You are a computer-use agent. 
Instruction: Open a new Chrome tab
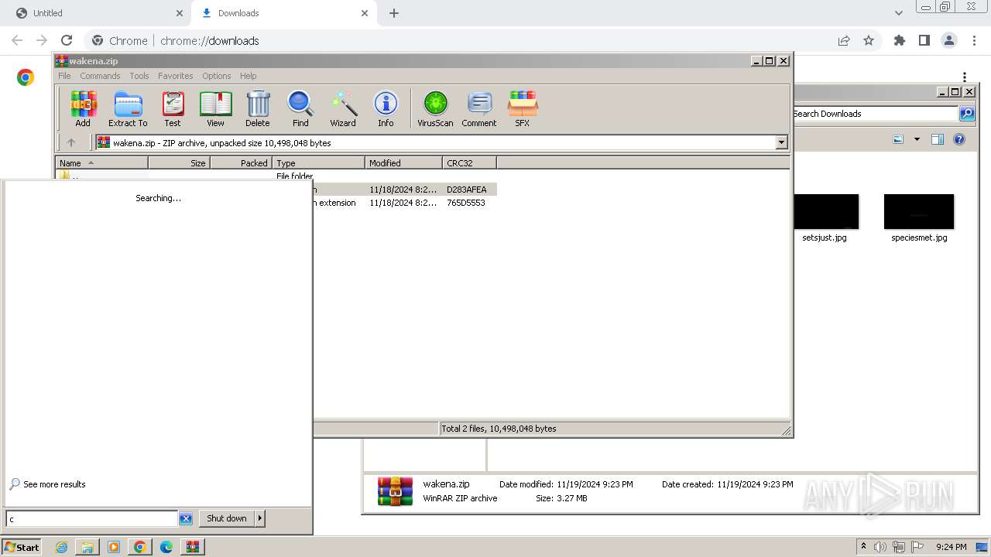(x=394, y=13)
